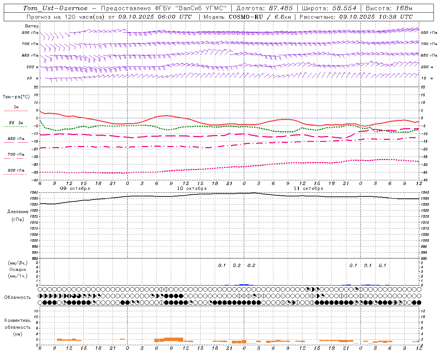Click the Осадки precipitation label

click(x=17, y=269)
